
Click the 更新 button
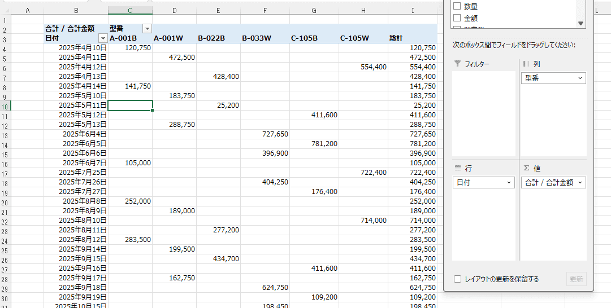coord(577,279)
